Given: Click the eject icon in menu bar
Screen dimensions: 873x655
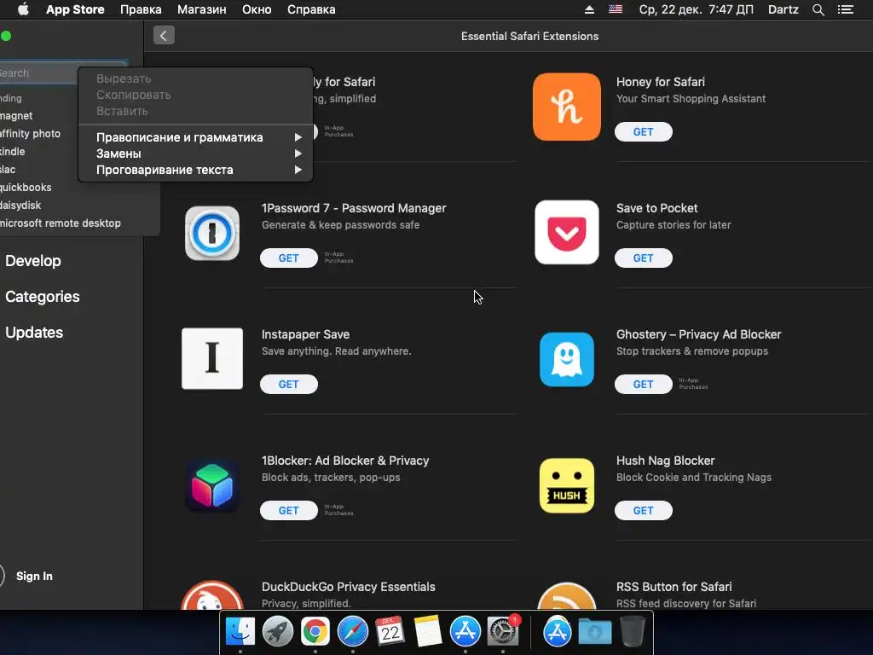Looking at the screenshot, I should click(x=589, y=9).
